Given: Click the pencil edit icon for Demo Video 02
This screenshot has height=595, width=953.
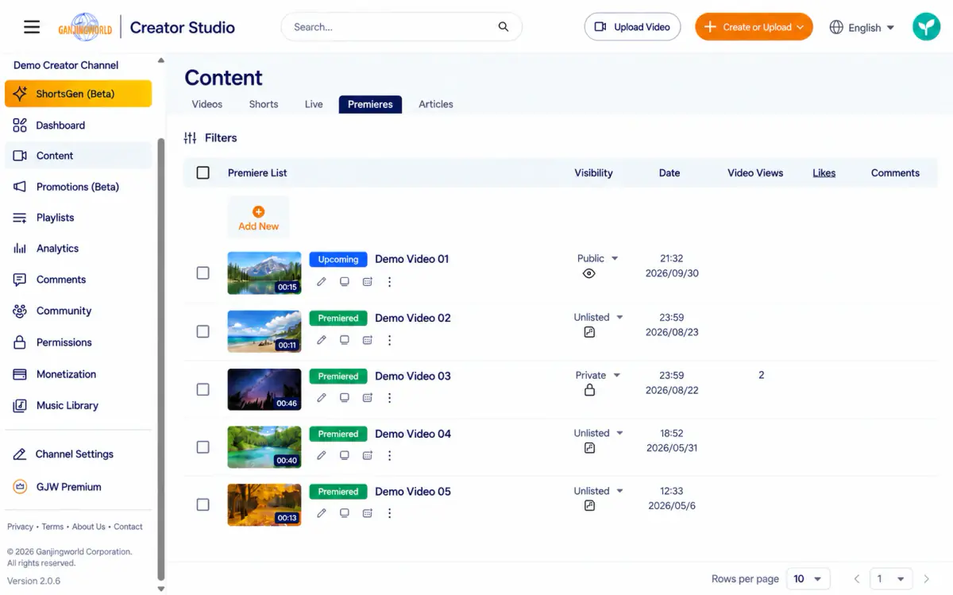Looking at the screenshot, I should pyautogui.click(x=322, y=340).
